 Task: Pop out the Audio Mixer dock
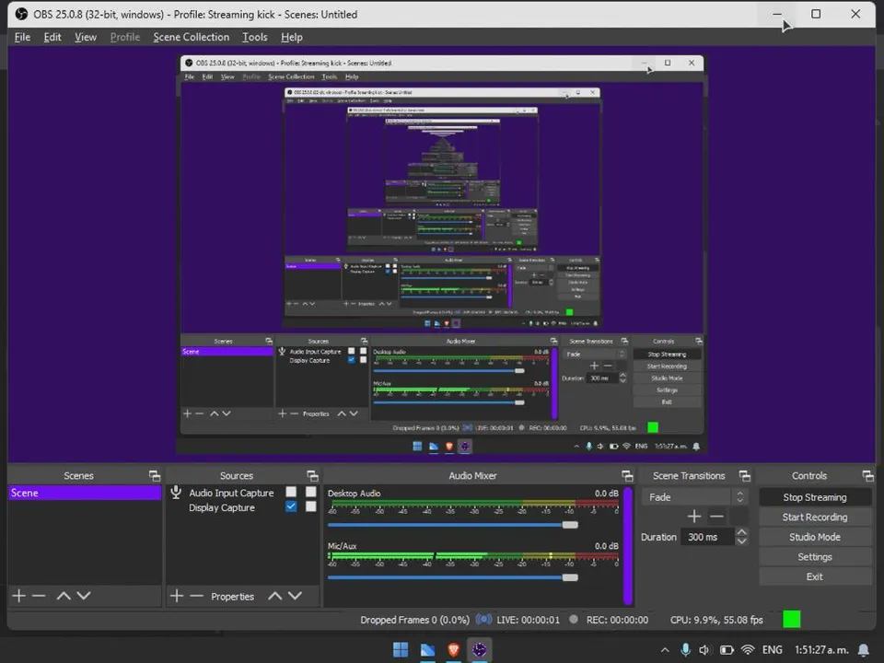(x=627, y=476)
